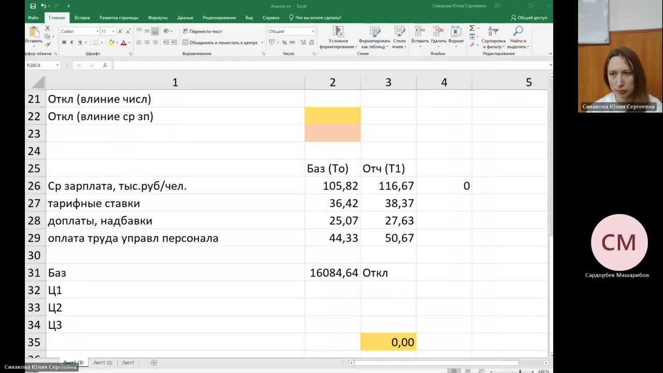Image resolution: width=663 pixels, height=373 pixels.
Task: Open Найти и выделить menu
Action: tap(518, 37)
